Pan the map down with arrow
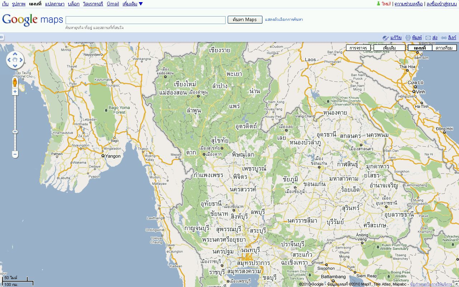This screenshot has height=287, width=459. click(x=15, y=66)
